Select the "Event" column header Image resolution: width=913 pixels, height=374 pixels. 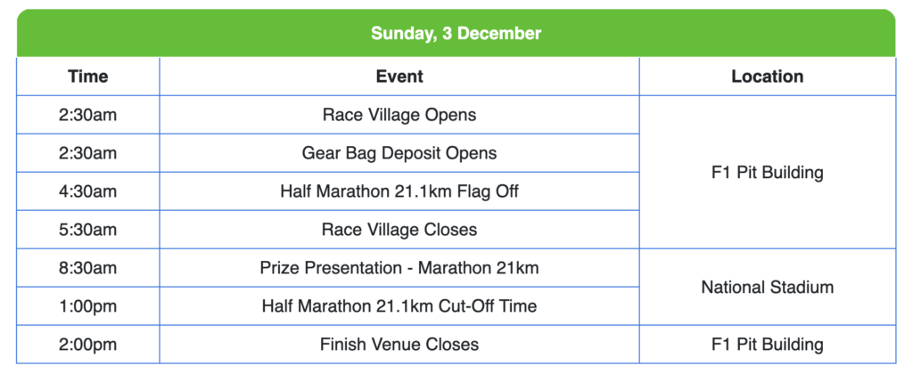click(x=399, y=77)
